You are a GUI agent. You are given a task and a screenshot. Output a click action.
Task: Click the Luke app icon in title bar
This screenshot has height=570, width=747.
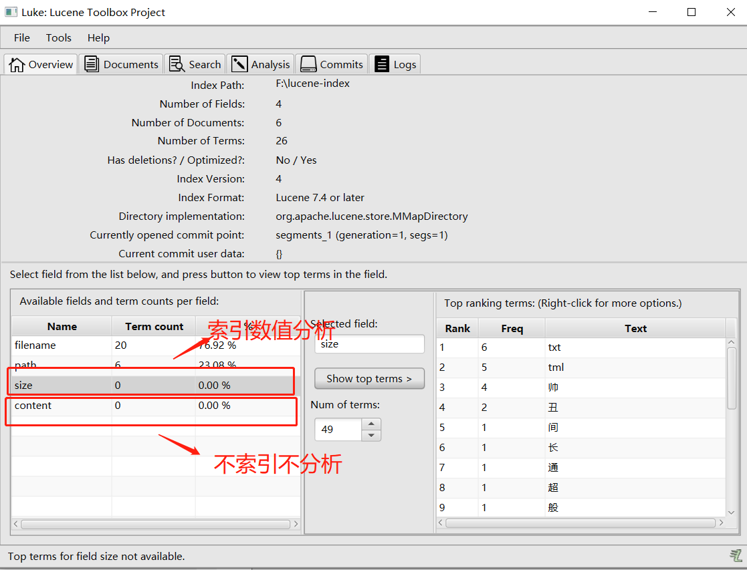11,12
